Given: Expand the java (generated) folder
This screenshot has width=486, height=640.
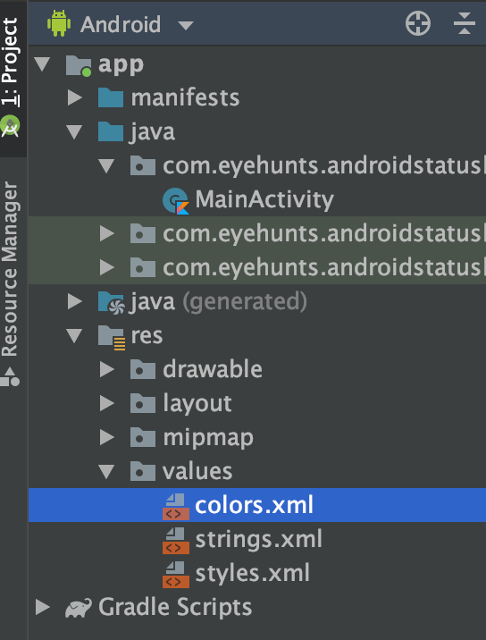Looking at the screenshot, I should pyautogui.click(x=75, y=301).
